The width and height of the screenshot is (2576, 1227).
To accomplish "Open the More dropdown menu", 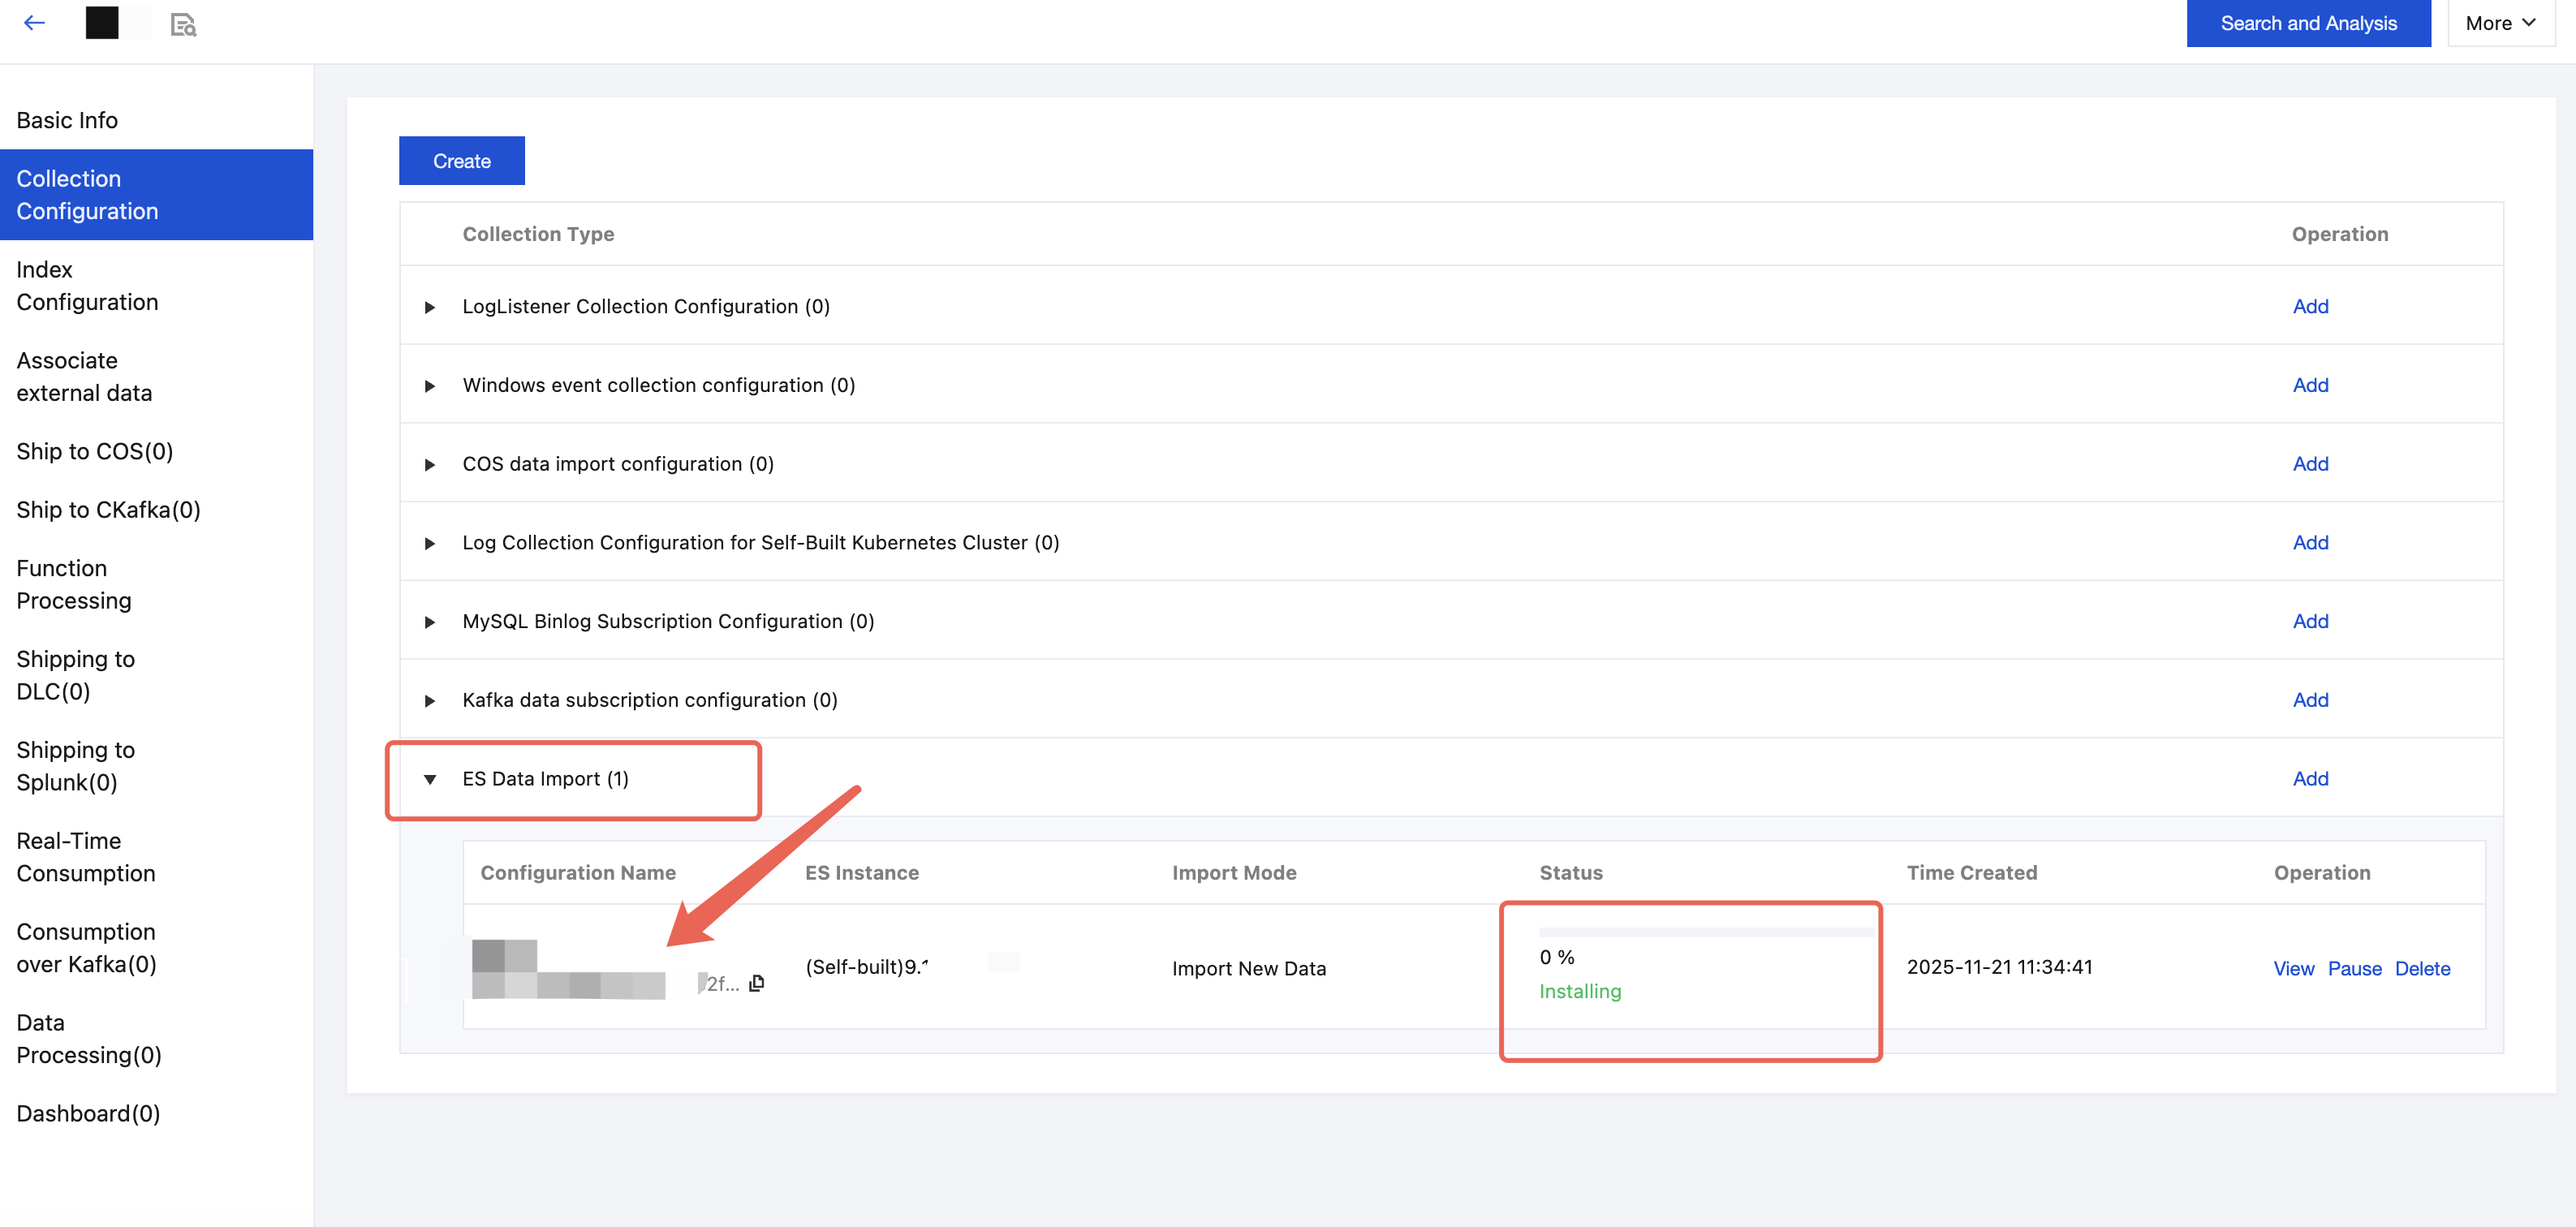I will (x=2499, y=23).
